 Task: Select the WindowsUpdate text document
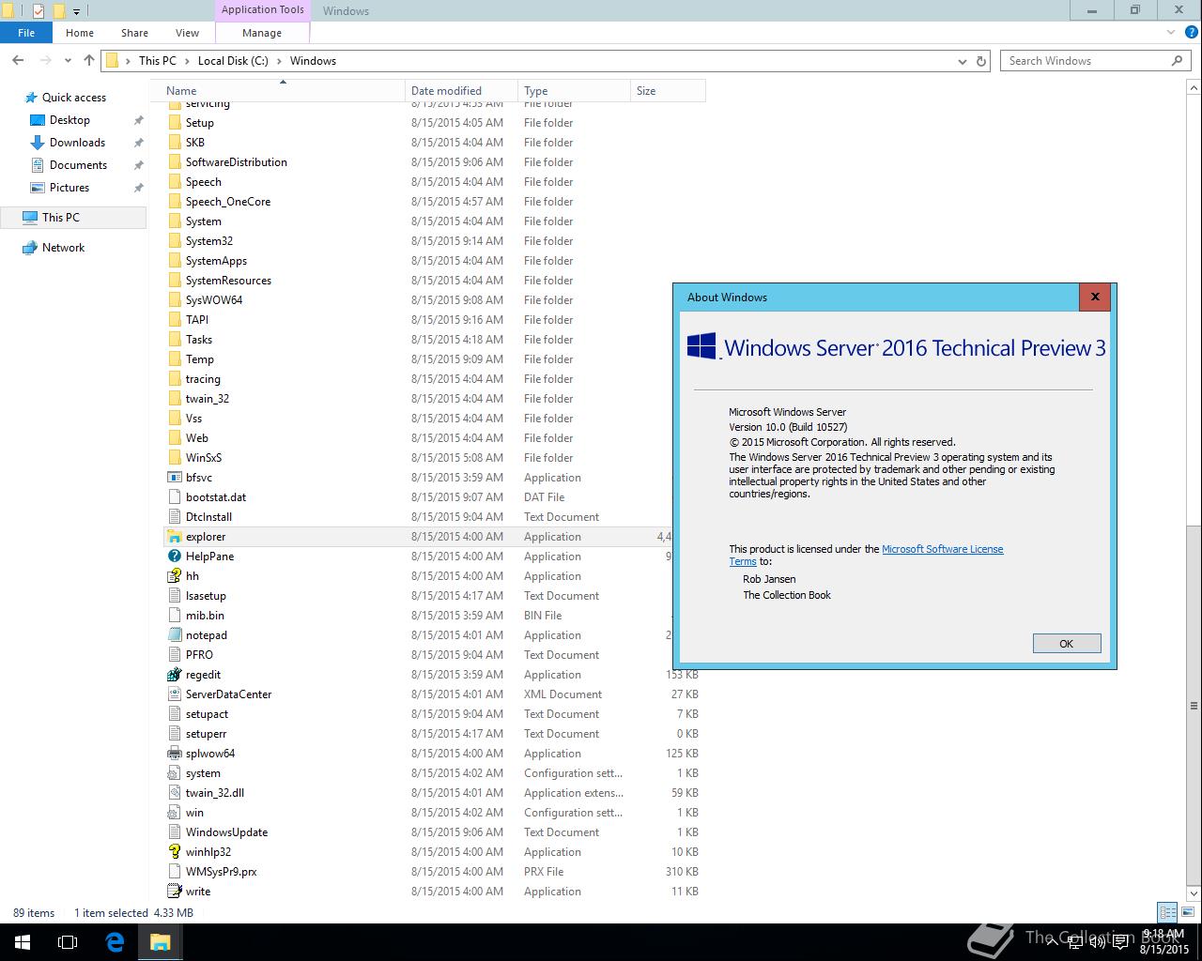coord(226,832)
